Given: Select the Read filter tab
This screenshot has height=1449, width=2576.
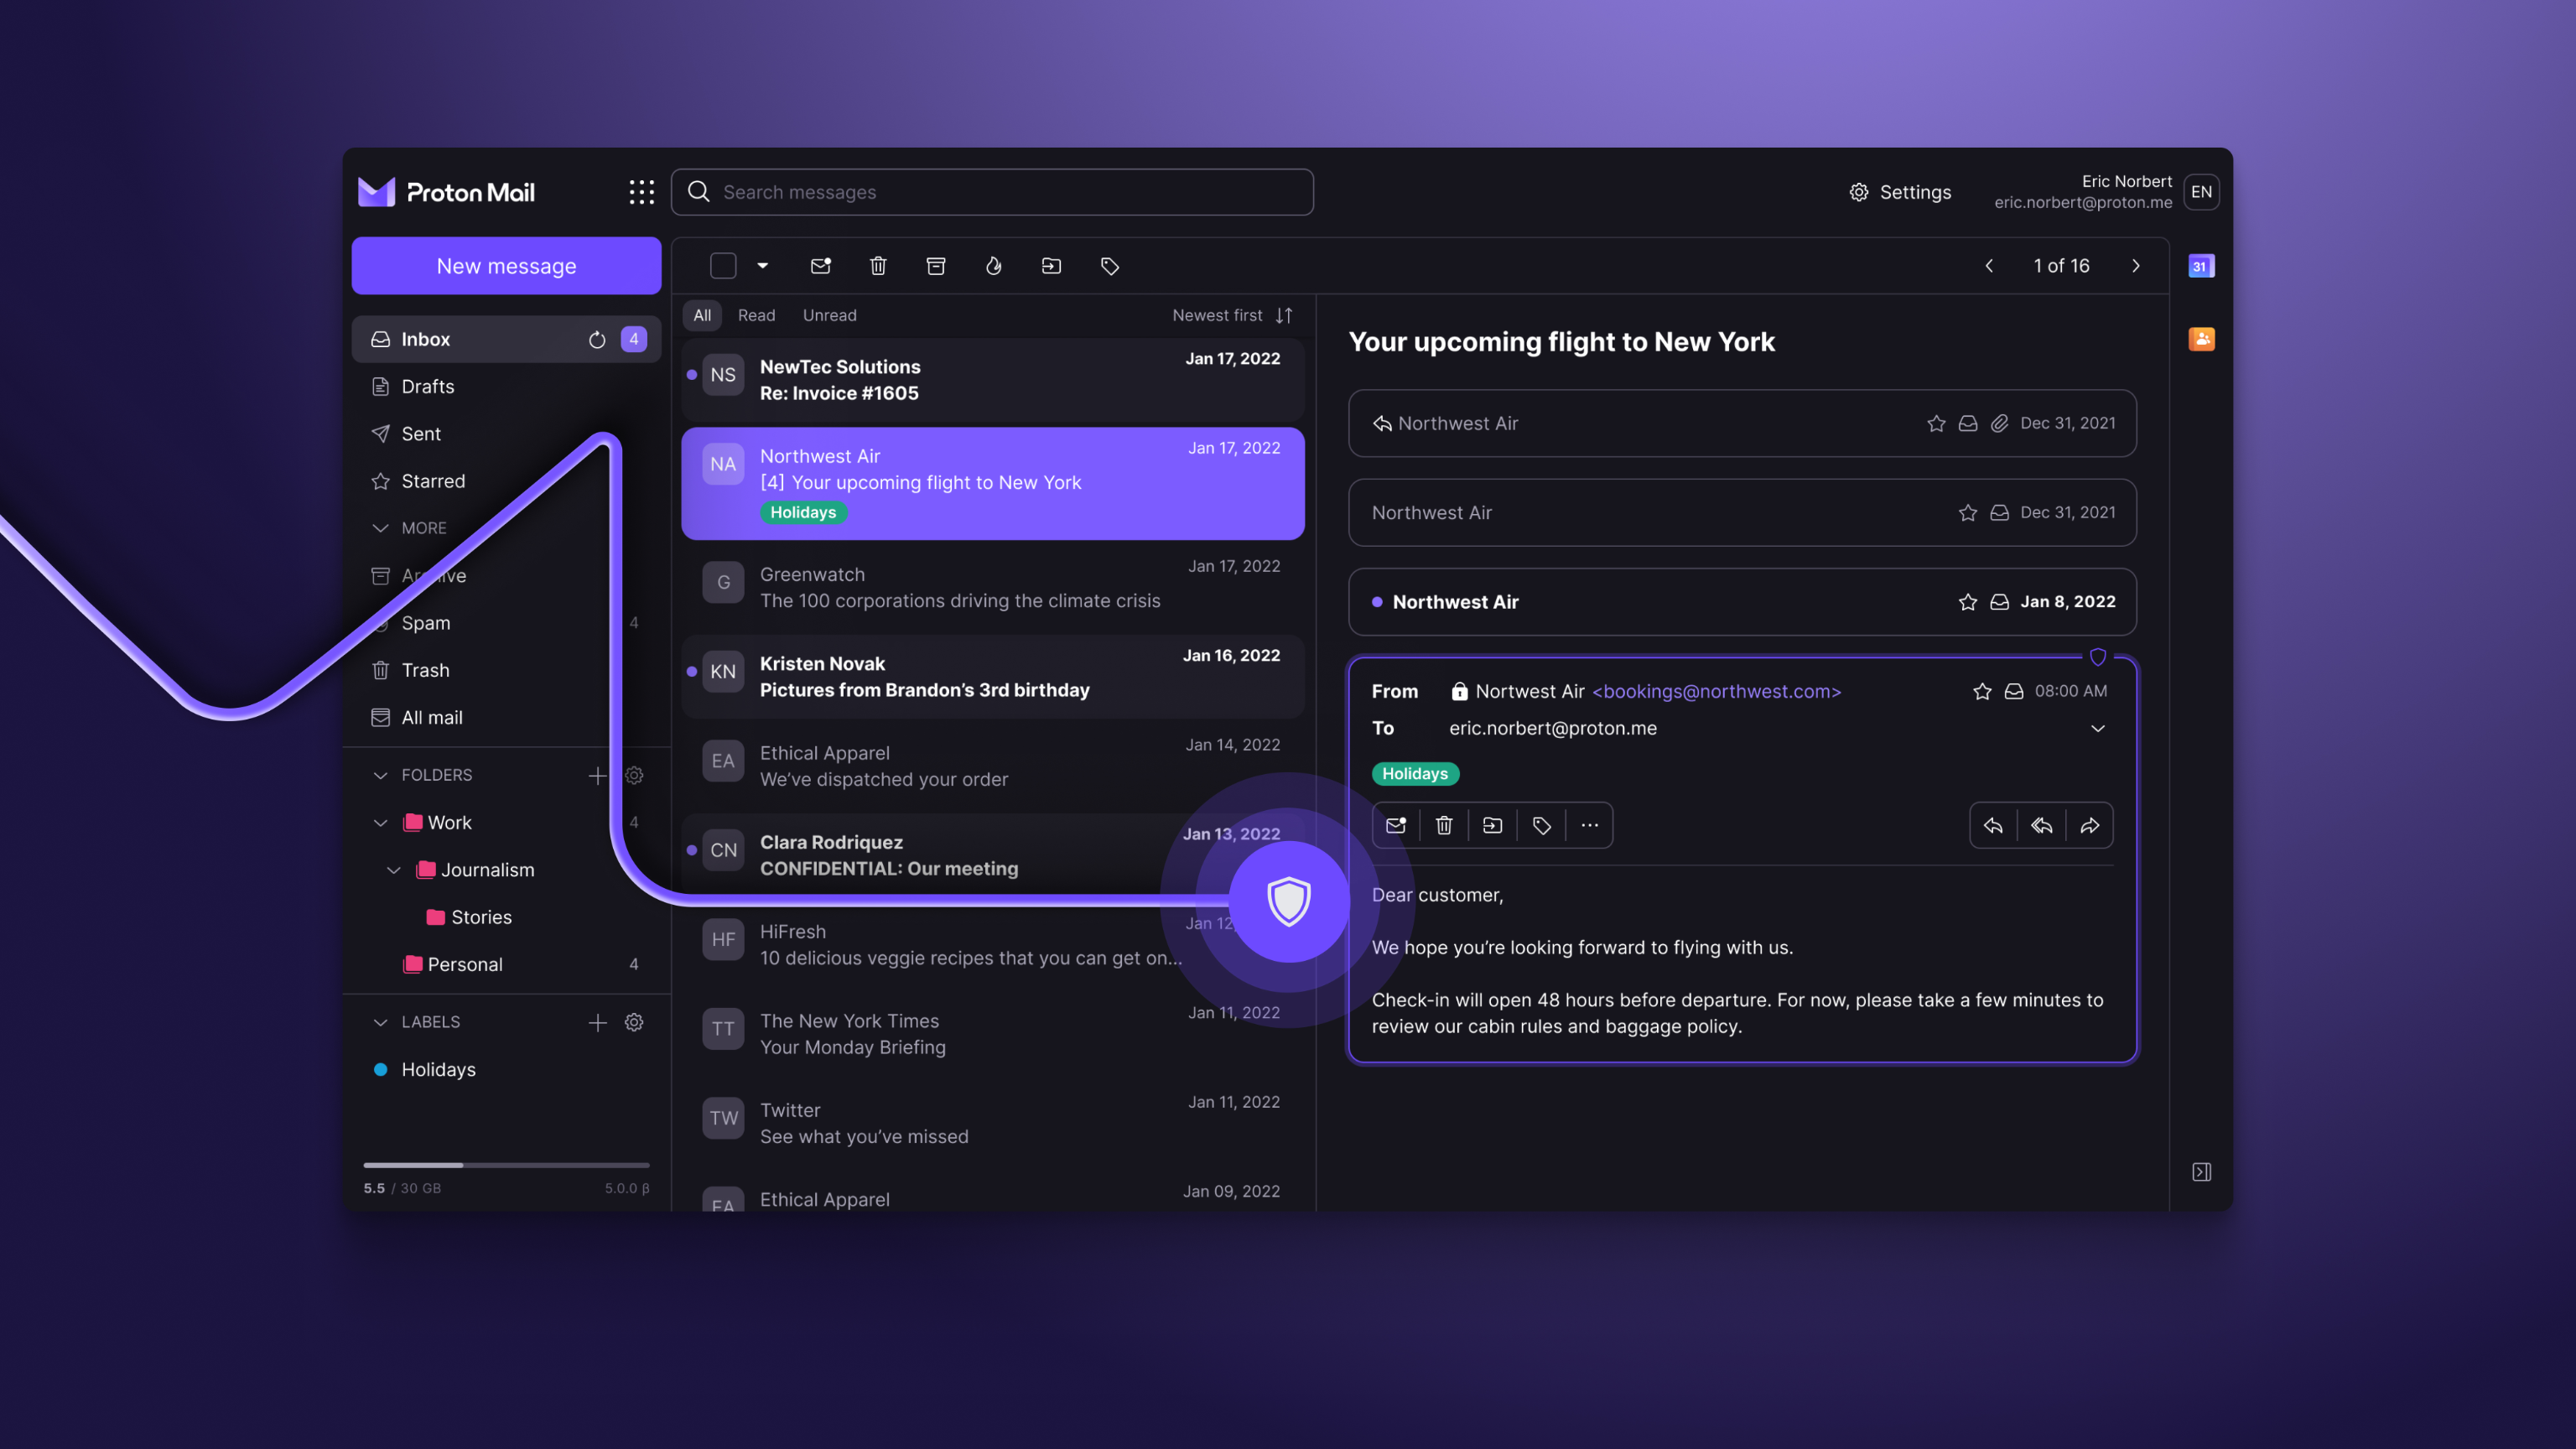Looking at the screenshot, I should [x=756, y=315].
